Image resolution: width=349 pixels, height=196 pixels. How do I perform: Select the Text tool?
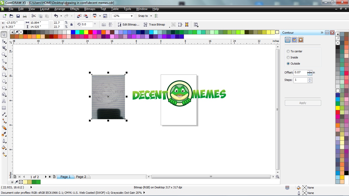coord(4,101)
